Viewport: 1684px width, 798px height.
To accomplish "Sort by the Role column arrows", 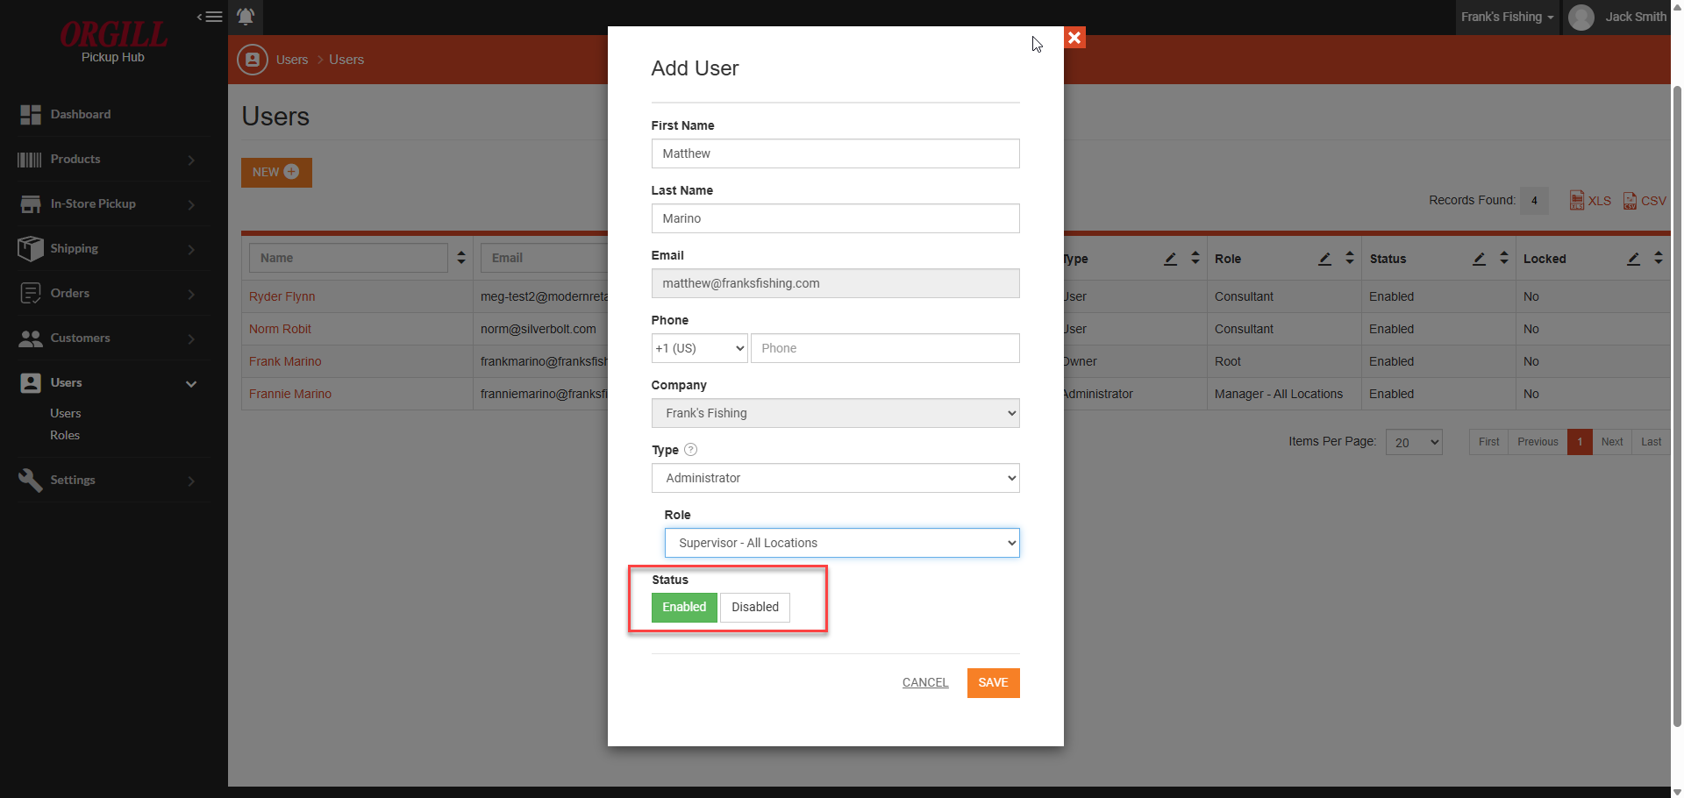I will point(1350,259).
